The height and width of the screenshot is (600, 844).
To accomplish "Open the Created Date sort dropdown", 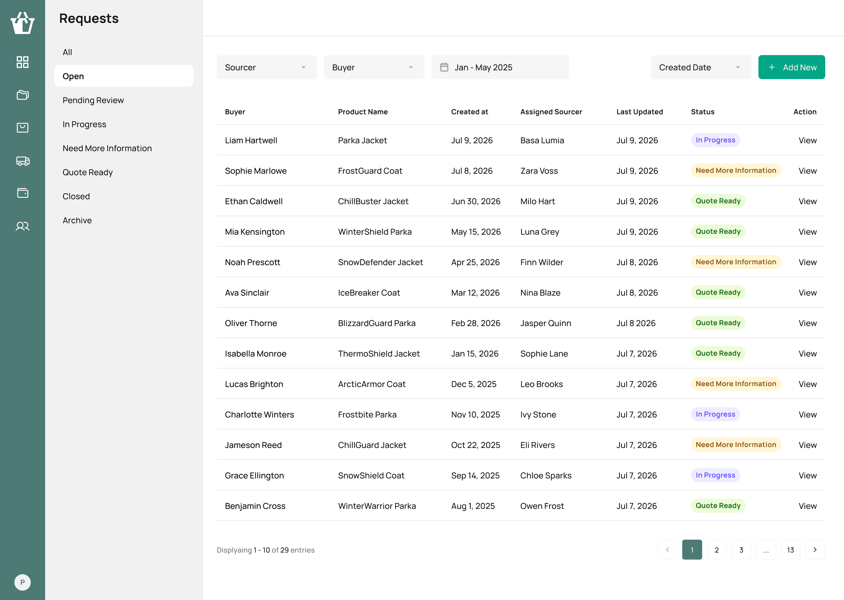I will [701, 67].
